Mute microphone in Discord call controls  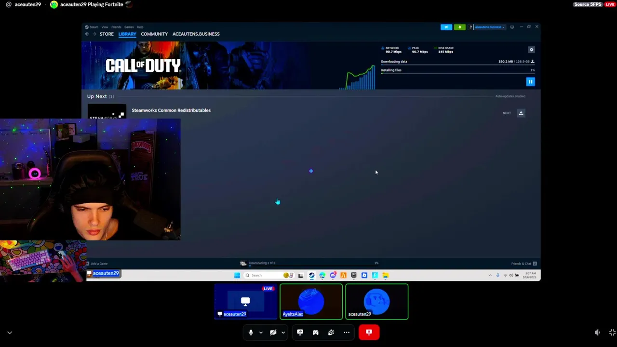(251, 332)
